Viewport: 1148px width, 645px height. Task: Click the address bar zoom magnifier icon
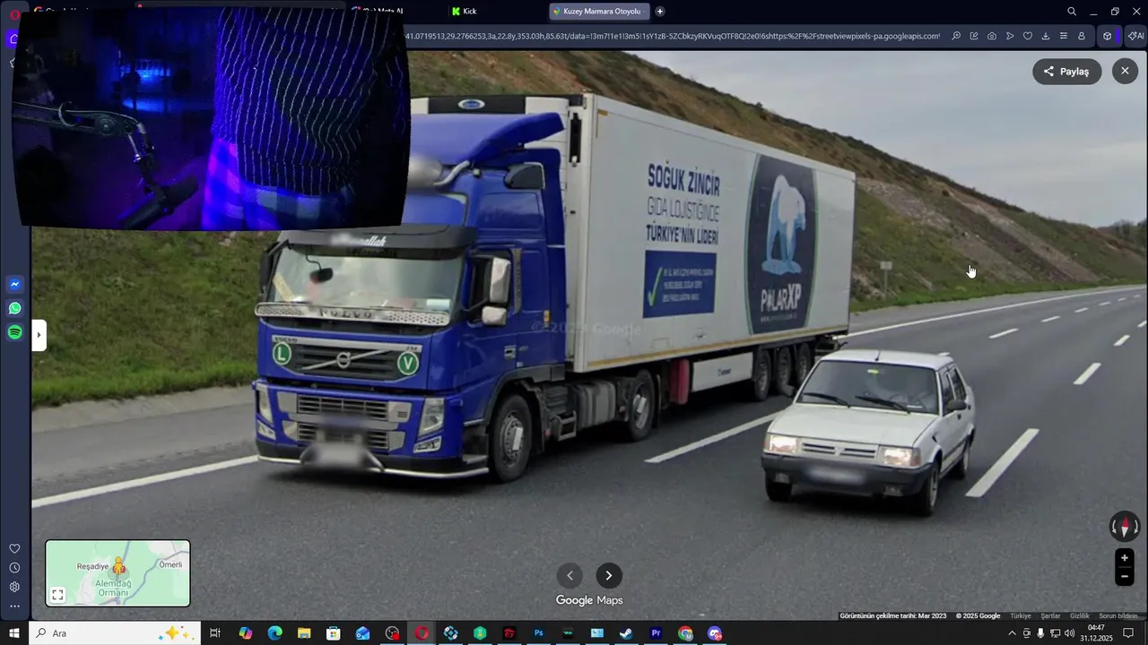tap(956, 36)
